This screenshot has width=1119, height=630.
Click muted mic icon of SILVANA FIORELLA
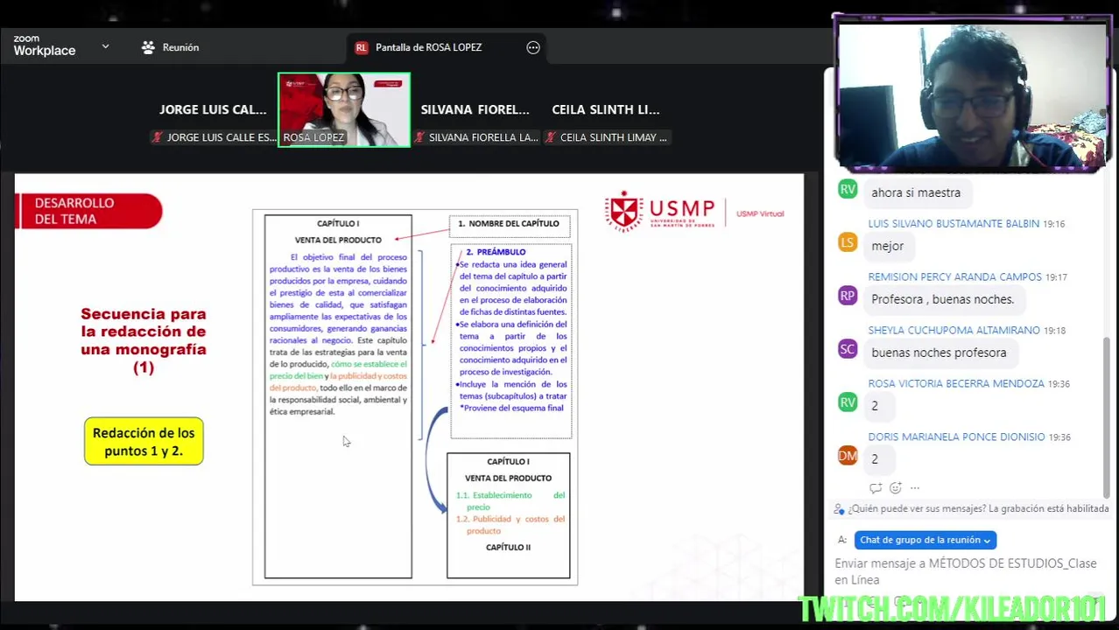coord(420,137)
